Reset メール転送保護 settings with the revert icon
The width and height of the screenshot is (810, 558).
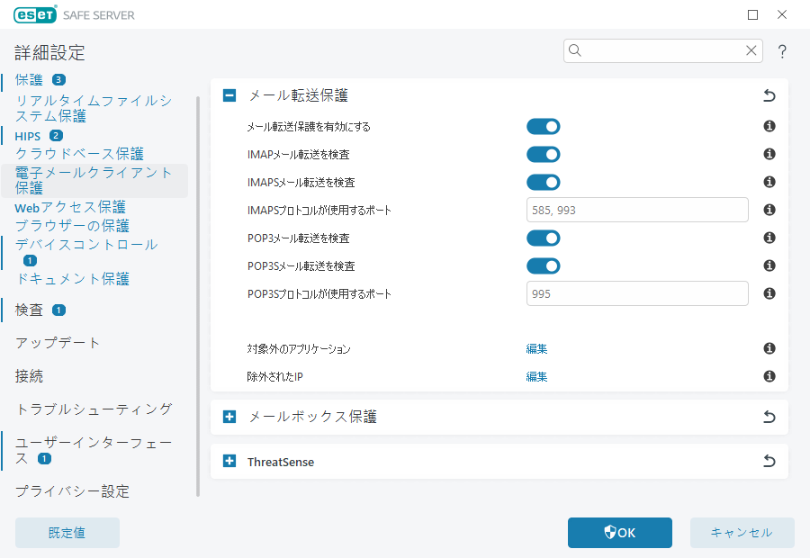pyautogui.click(x=769, y=94)
